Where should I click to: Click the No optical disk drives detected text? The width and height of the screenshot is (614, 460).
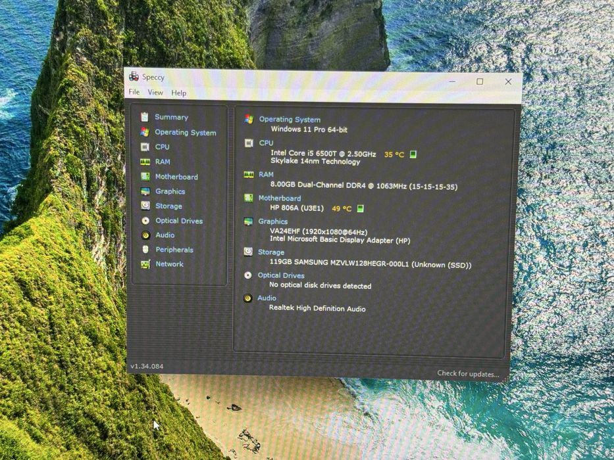320,286
